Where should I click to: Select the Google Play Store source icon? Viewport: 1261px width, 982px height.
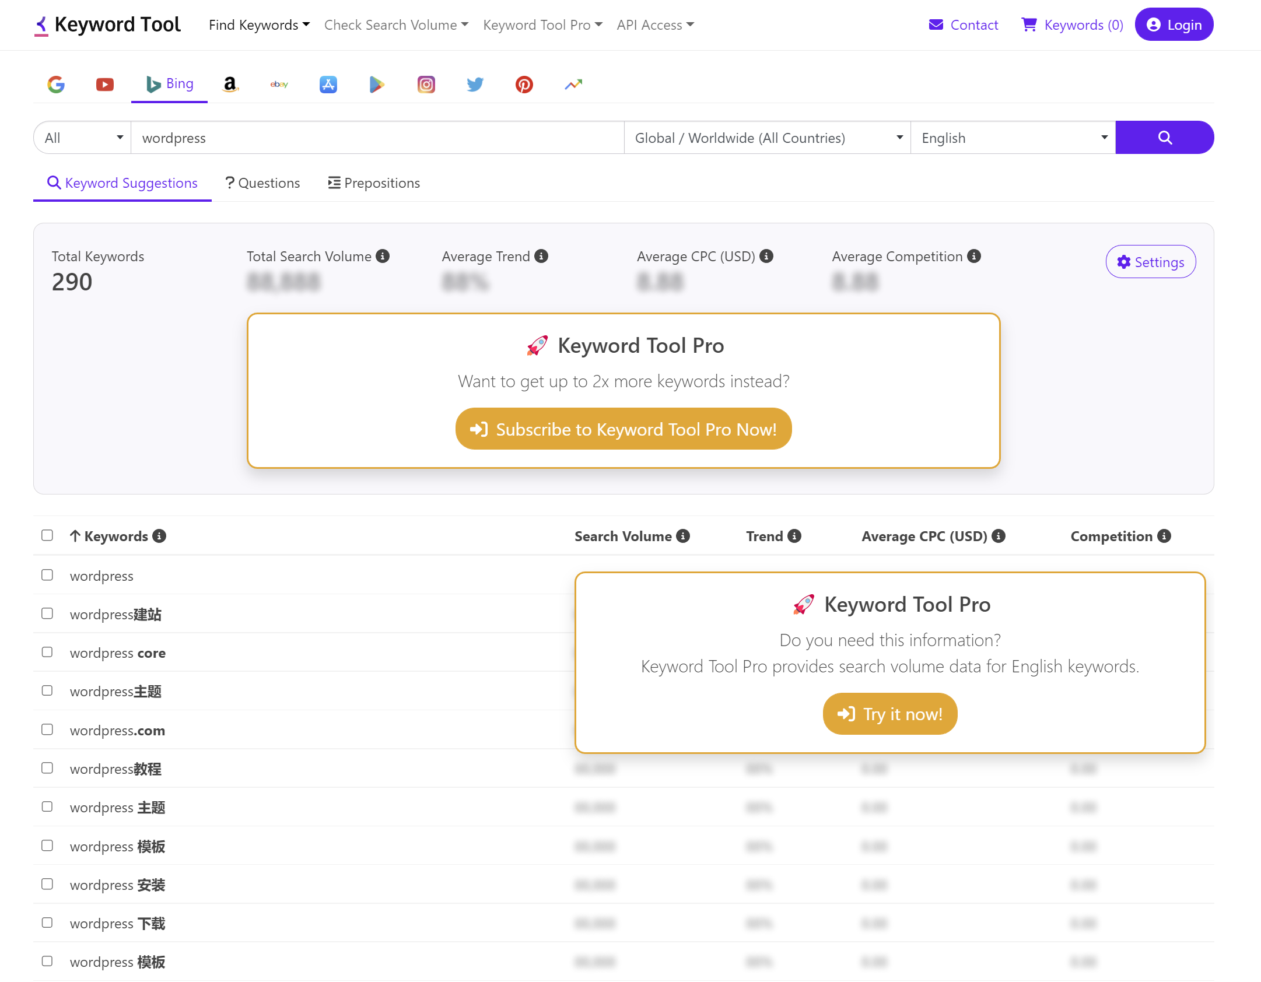pos(377,85)
